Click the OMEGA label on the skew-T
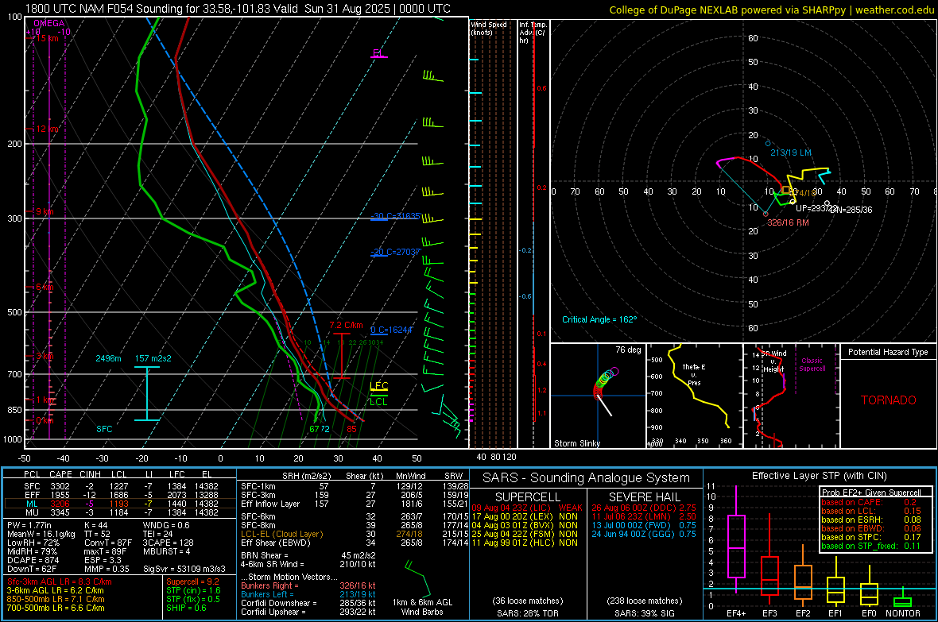Image resolution: width=938 pixels, height=622 pixels. tap(49, 23)
